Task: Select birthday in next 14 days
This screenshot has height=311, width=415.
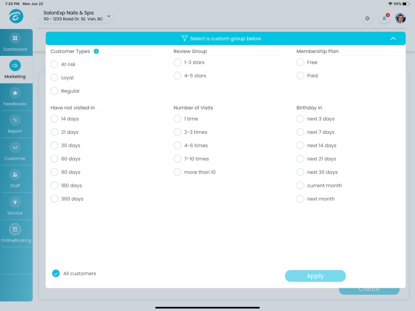Action: point(300,146)
